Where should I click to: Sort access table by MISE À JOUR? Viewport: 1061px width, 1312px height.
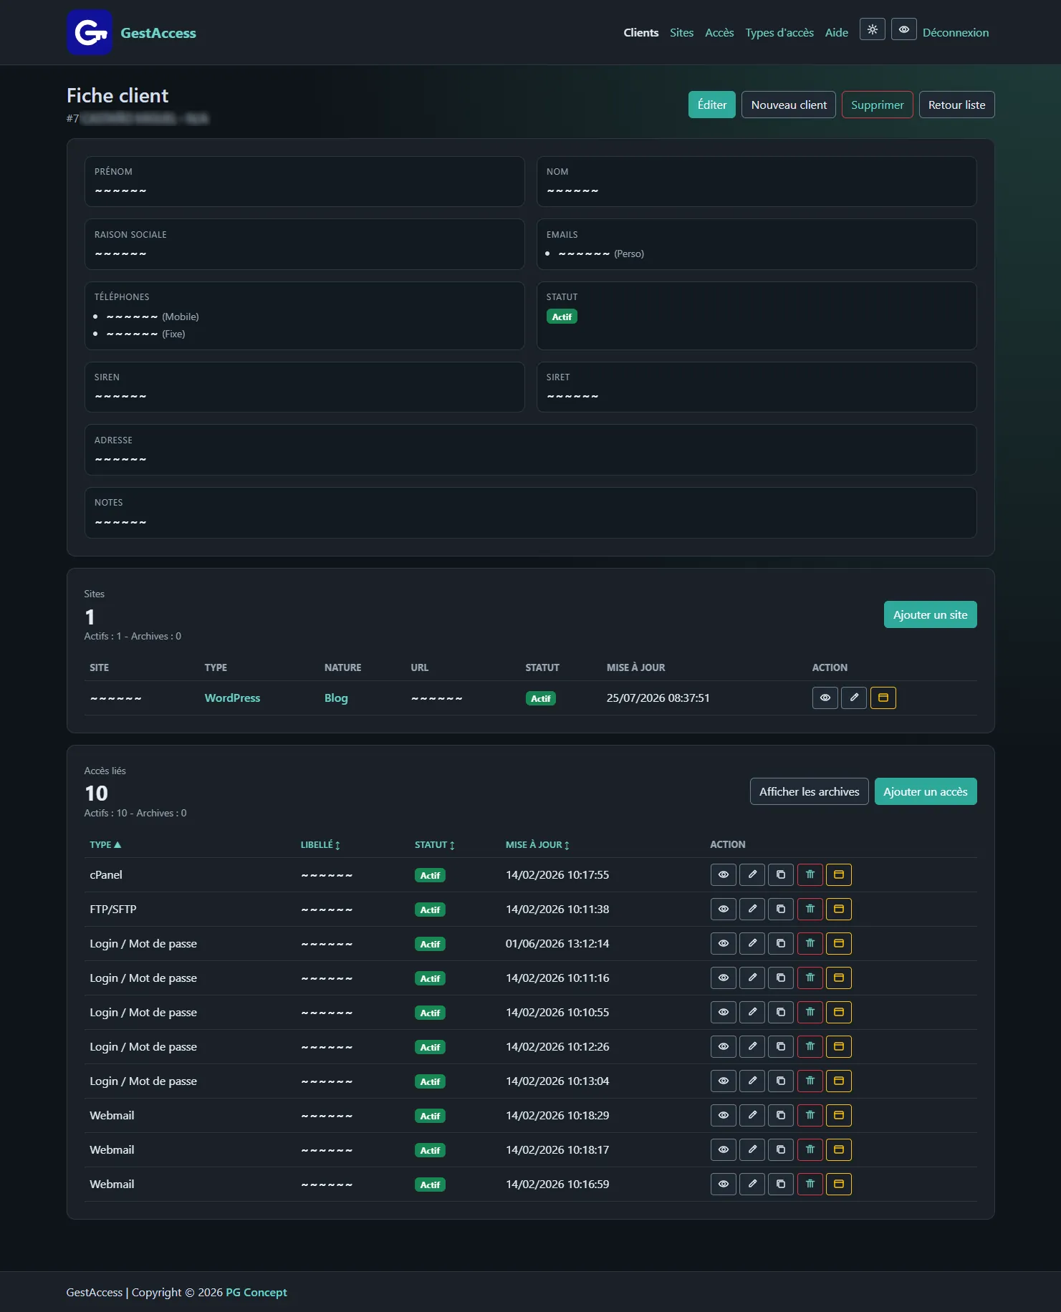point(537,844)
